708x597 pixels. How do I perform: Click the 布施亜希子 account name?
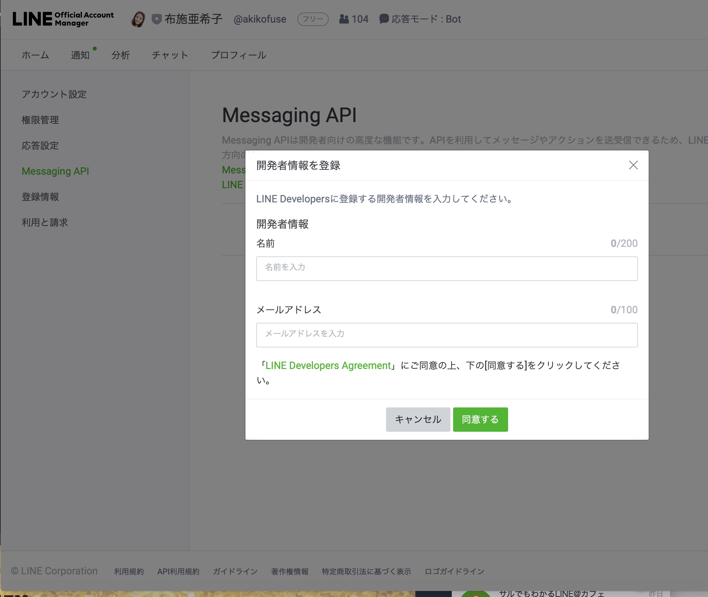tap(194, 19)
